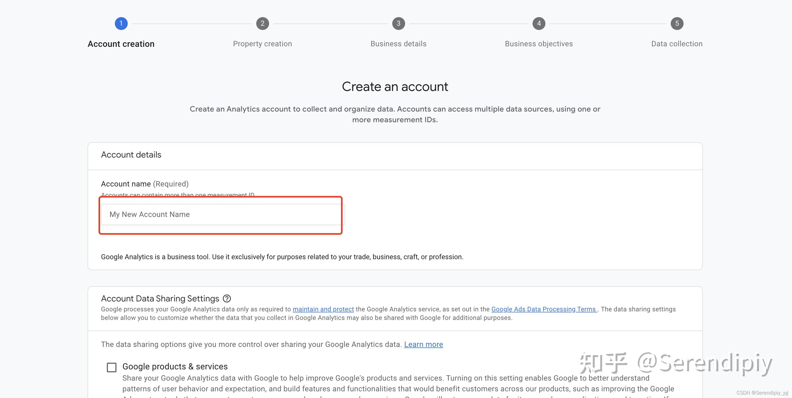Click the Account details section header

click(131, 155)
